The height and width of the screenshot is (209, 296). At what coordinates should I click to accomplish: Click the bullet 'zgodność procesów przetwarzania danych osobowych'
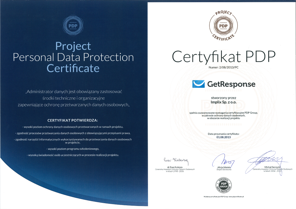[73, 133]
